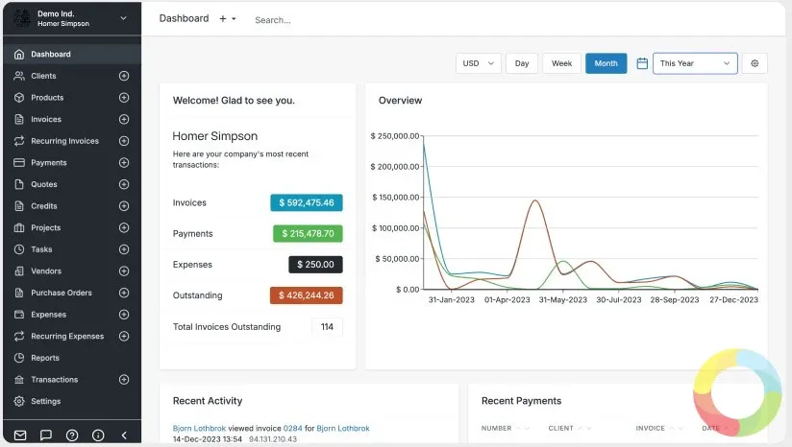Add a task using plus icon

point(124,249)
